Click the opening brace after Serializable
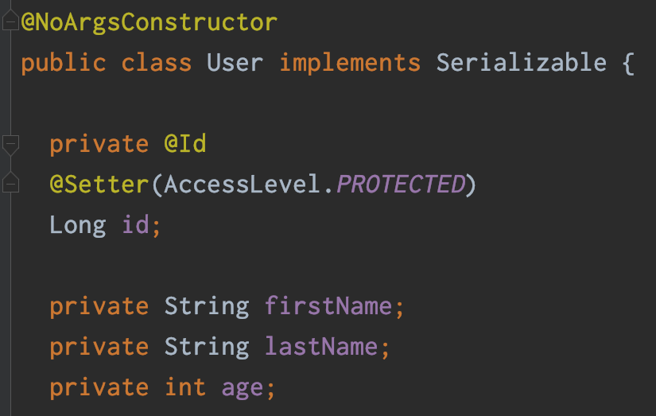This screenshot has width=656, height=416. (627, 63)
